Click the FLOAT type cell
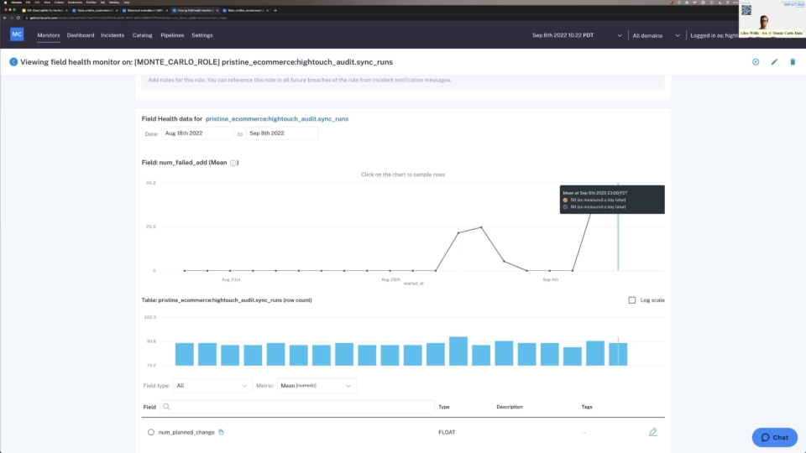Screen dimensions: 806x453 click(x=447, y=433)
